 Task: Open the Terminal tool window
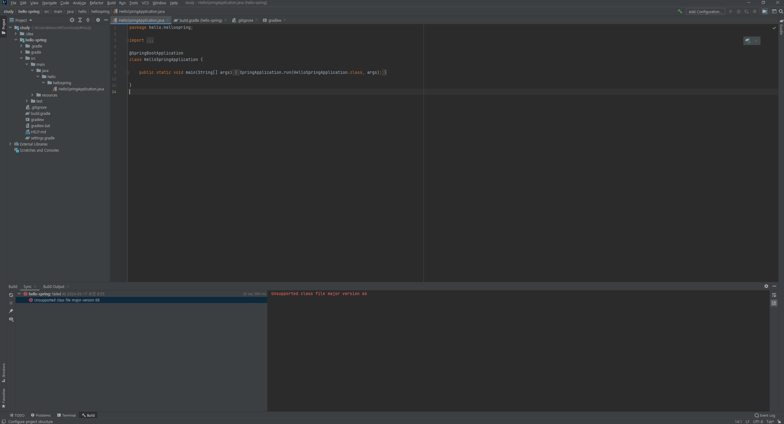(67, 415)
